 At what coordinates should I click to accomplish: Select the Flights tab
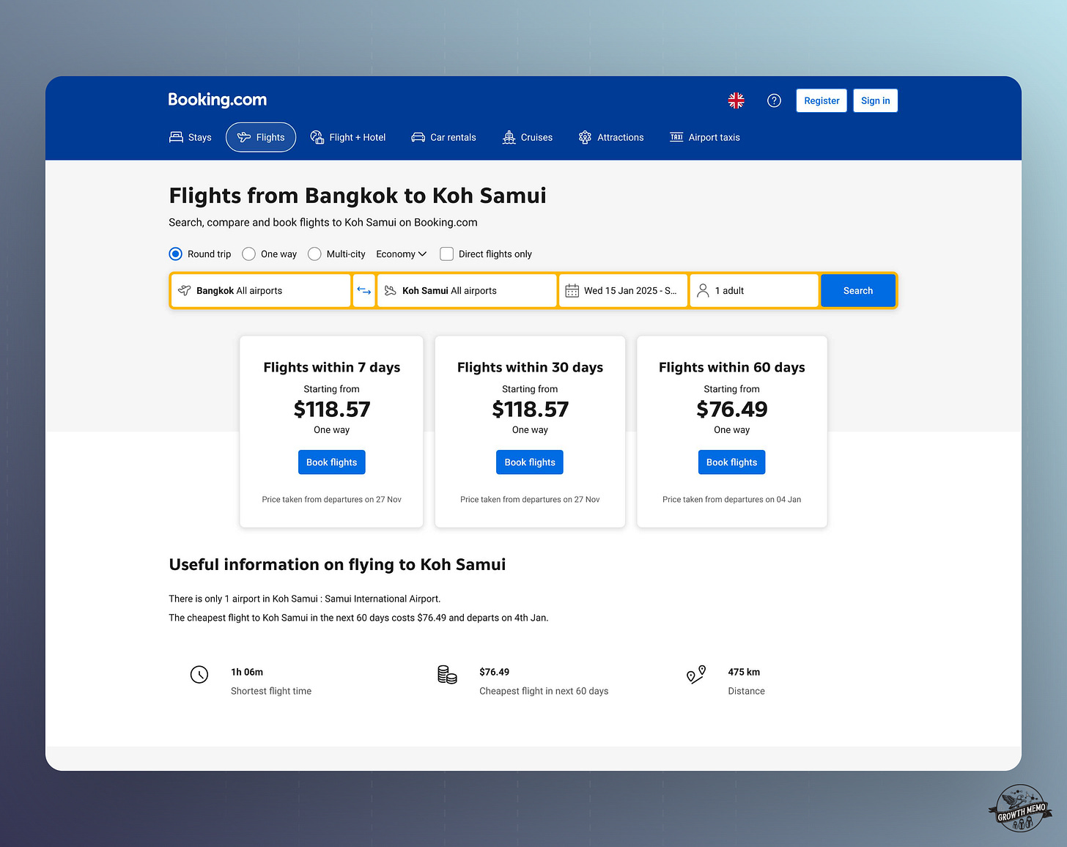point(261,137)
